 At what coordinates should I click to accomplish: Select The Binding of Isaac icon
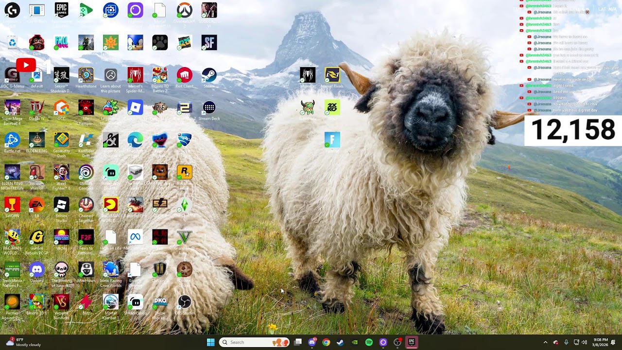pyautogui.click(x=61, y=275)
